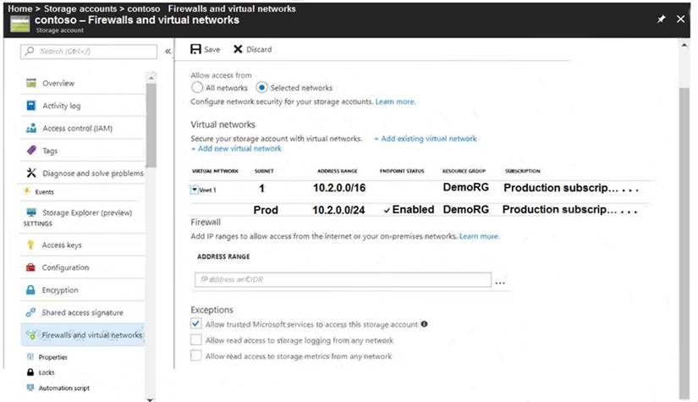
Task: Click the Diagnose and solve problems icon
Action: click(31, 173)
